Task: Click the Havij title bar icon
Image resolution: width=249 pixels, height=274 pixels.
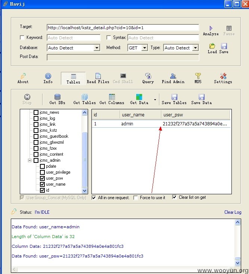Action: [6, 4]
